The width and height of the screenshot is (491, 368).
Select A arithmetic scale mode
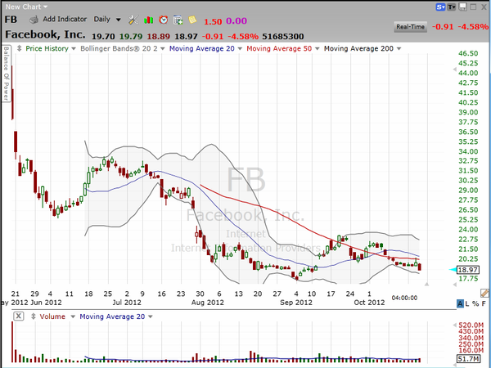(460, 303)
